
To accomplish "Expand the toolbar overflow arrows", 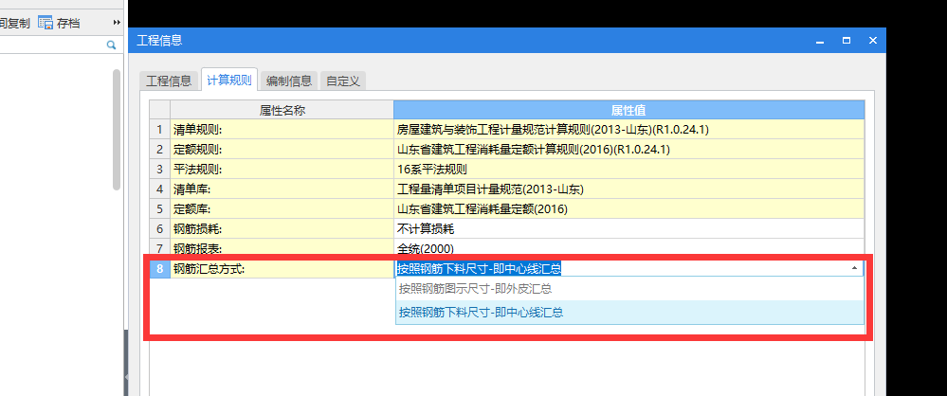I will tap(117, 23).
